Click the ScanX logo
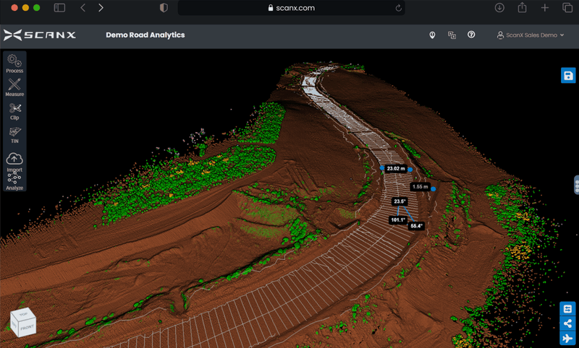 (40, 35)
